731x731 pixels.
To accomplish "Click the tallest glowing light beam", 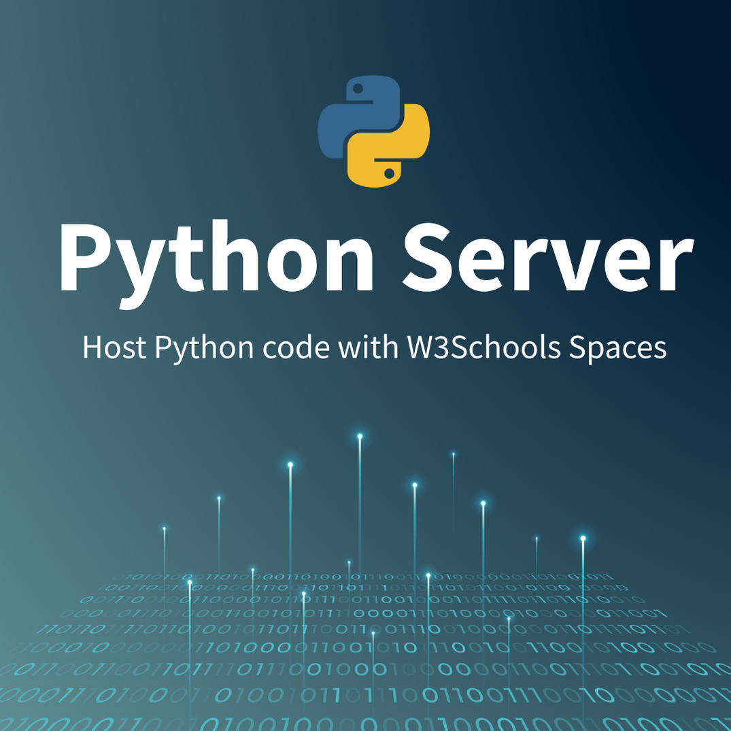I will pos(359,435).
